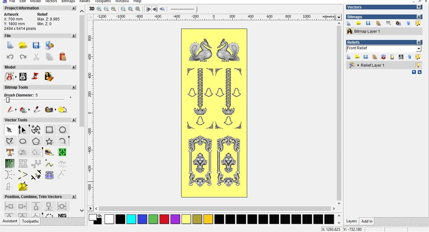The image size is (429, 232).
Task: Pick the create rectangle vector tool
Action: click(49, 130)
